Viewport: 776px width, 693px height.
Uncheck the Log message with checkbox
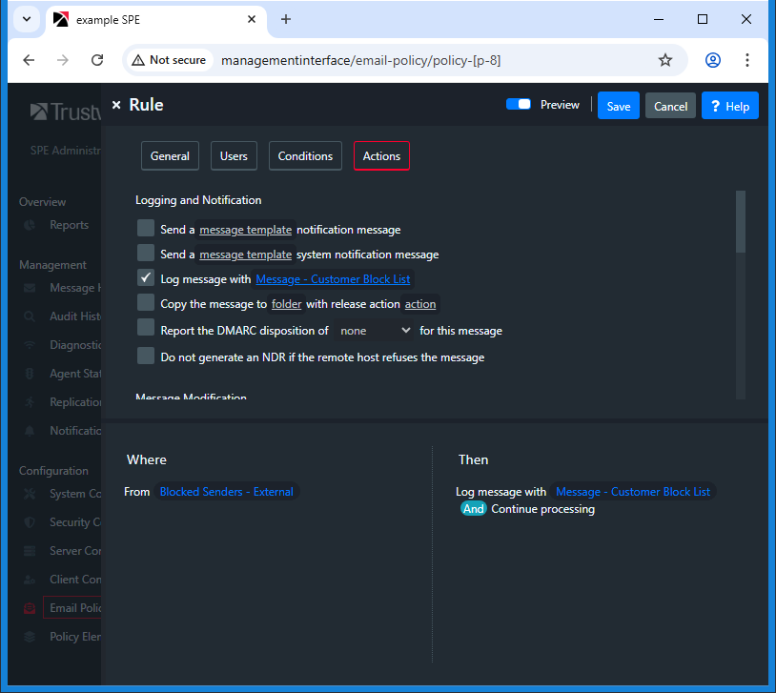[146, 278]
